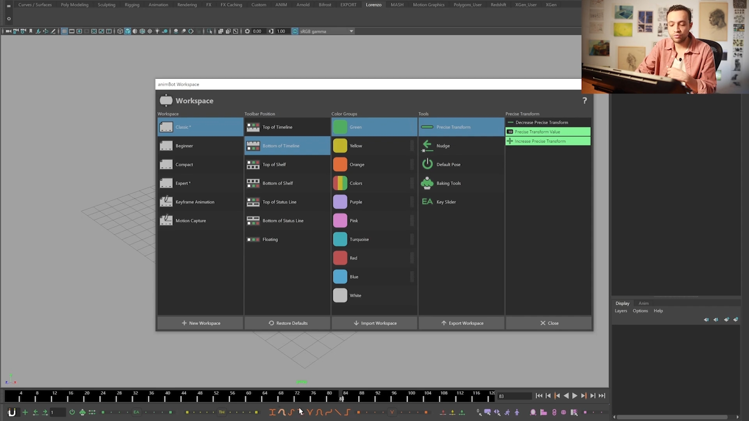Select the Nudge tool entry
The image size is (749, 421).
click(461, 146)
